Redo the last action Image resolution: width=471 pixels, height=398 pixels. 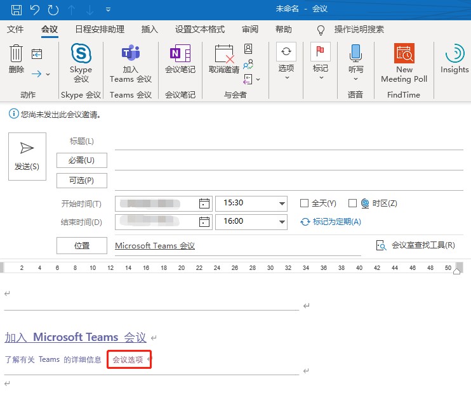pos(53,10)
